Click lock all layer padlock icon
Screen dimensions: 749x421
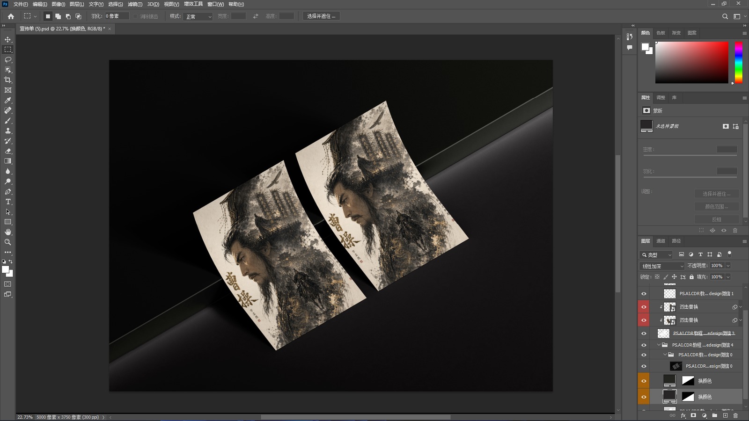click(691, 277)
